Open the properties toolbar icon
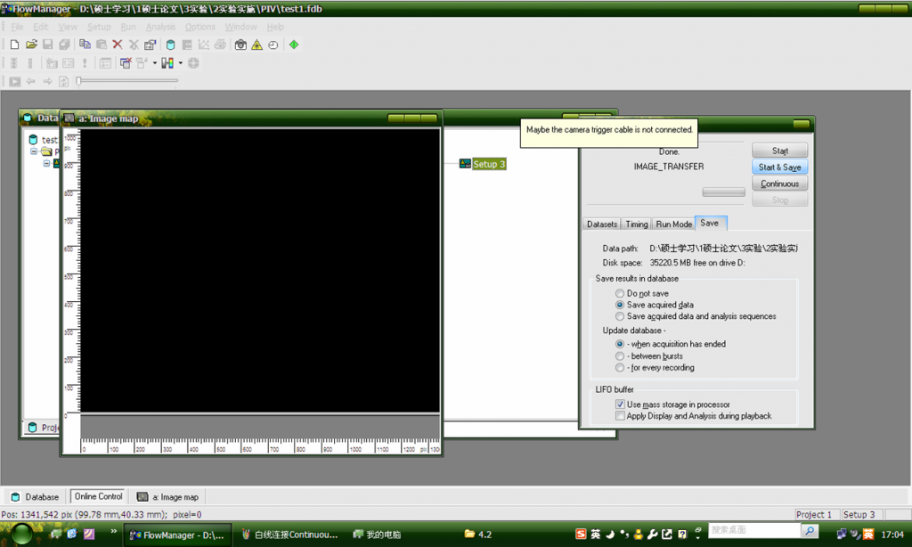This screenshot has width=912, height=547. pyautogui.click(x=151, y=45)
